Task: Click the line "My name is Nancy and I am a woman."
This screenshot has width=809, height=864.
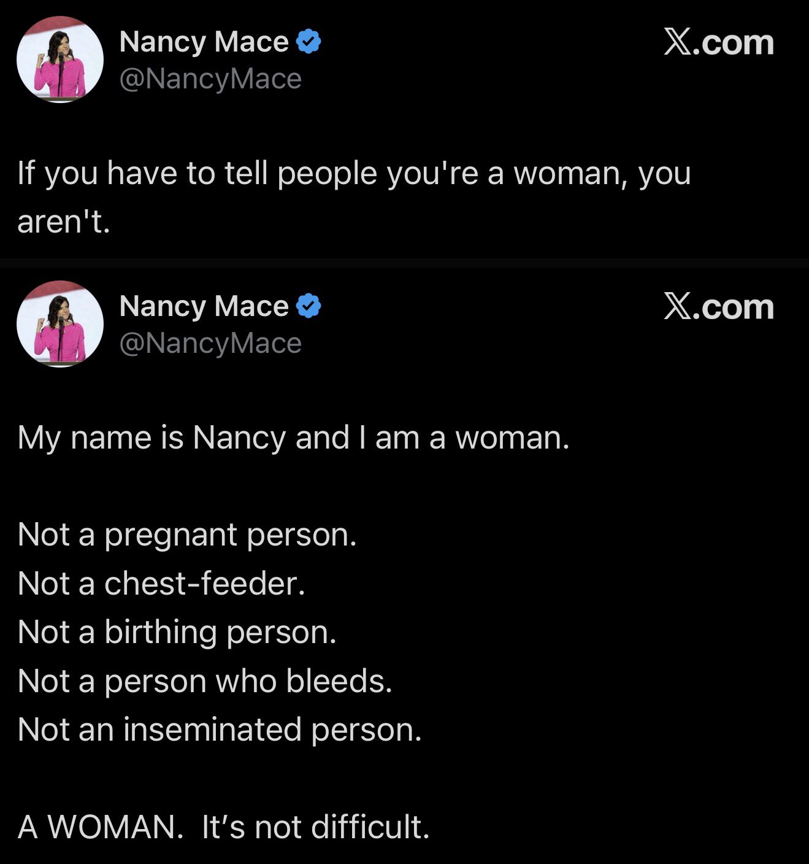Action: (x=293, y=438)
